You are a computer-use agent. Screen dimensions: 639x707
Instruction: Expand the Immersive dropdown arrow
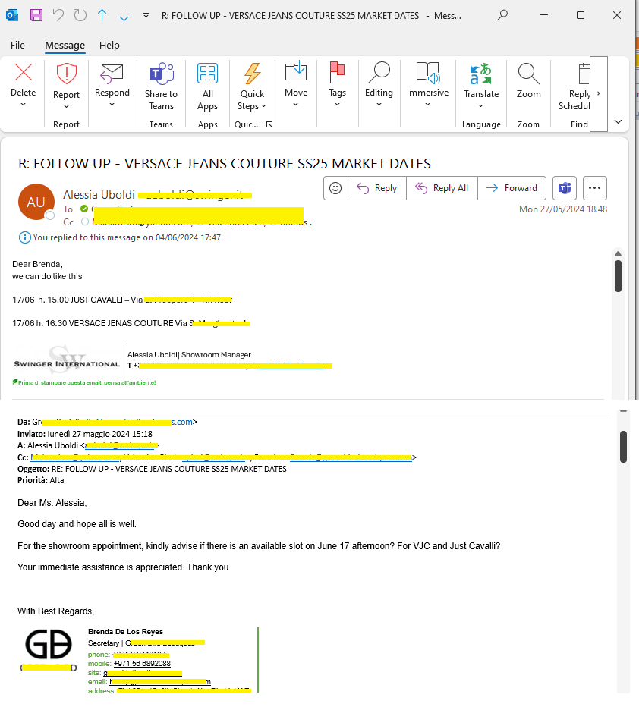pos(427,105)
